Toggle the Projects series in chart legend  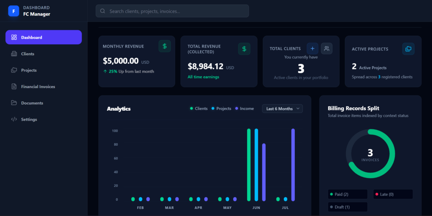[221, 109]
